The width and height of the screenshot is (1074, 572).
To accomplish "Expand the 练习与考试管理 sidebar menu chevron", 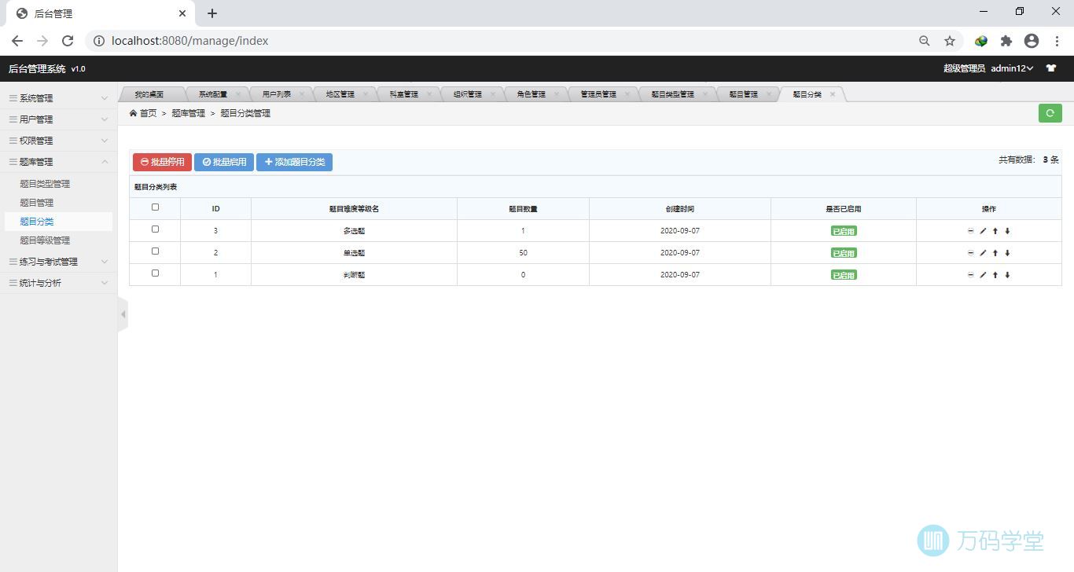I will pos(105,262).
